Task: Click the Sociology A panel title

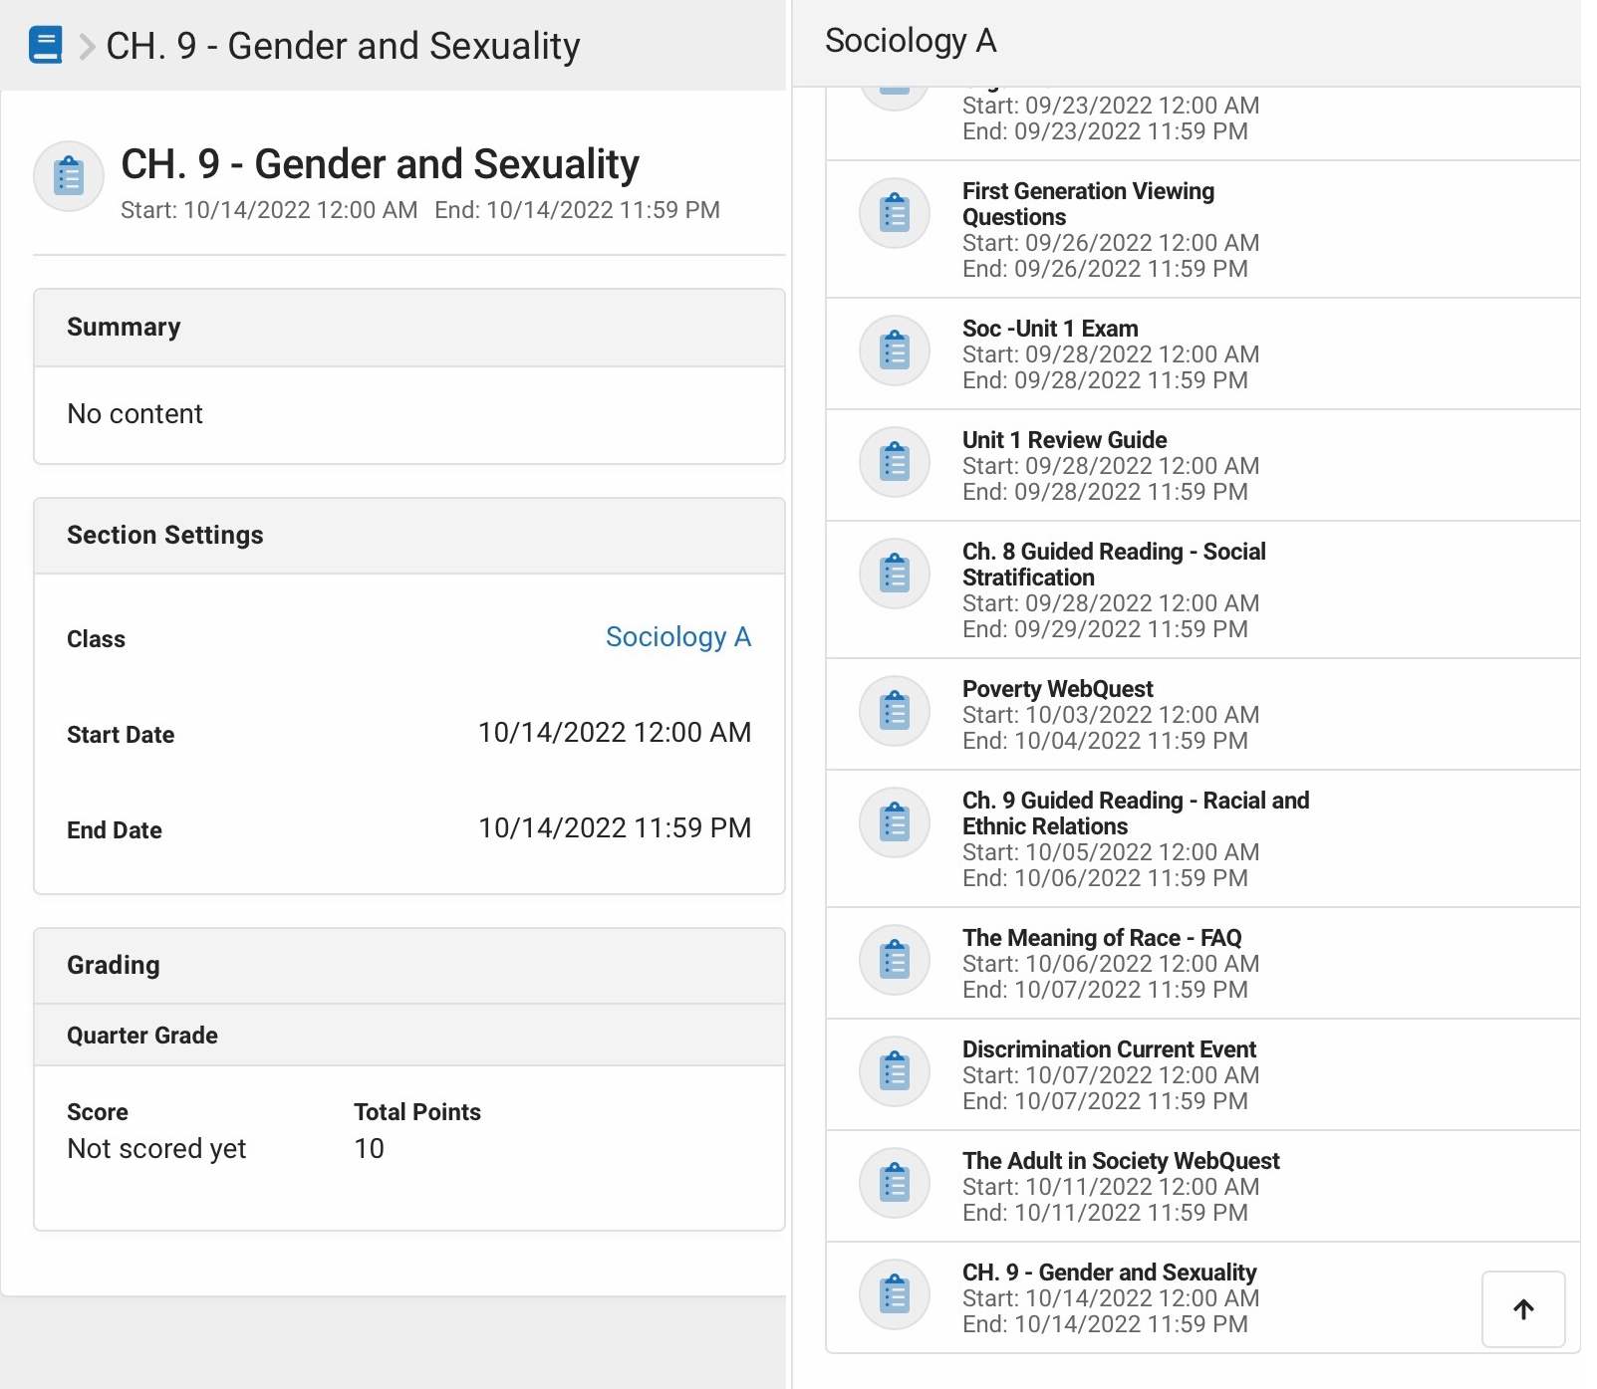Action: click(x=910, y=41)
